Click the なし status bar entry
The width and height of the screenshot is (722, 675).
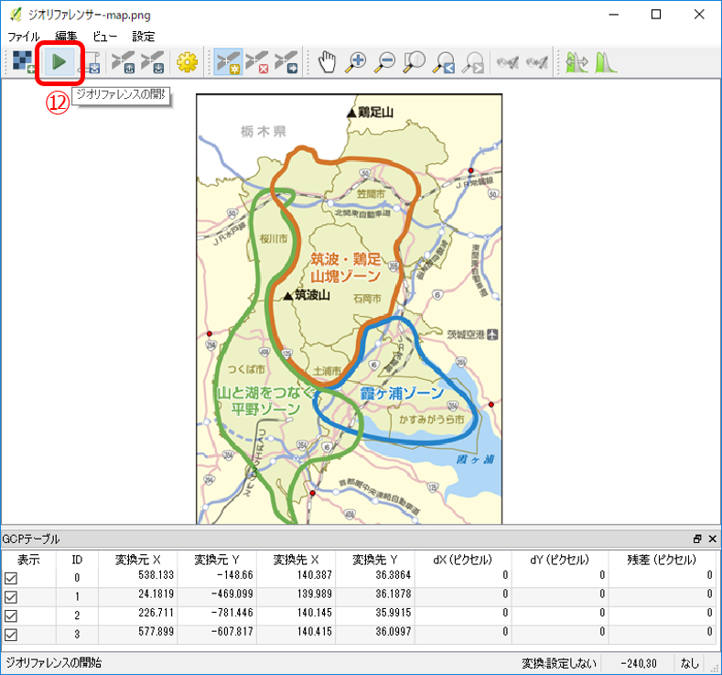(x=690, y=663)
